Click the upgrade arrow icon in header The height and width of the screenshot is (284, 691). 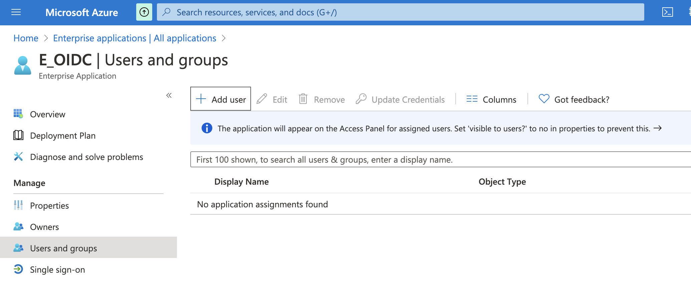pyautogui.click(x=144, y=12)
